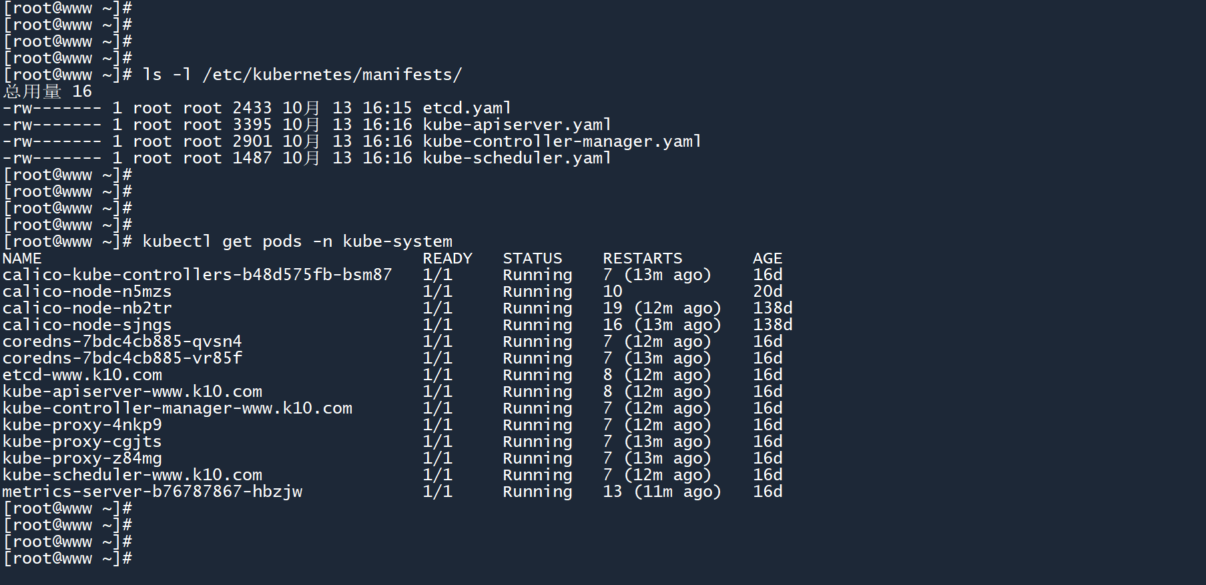
Task: Click the etcd.yaml filename in the listing
Action: coord(467,108)
